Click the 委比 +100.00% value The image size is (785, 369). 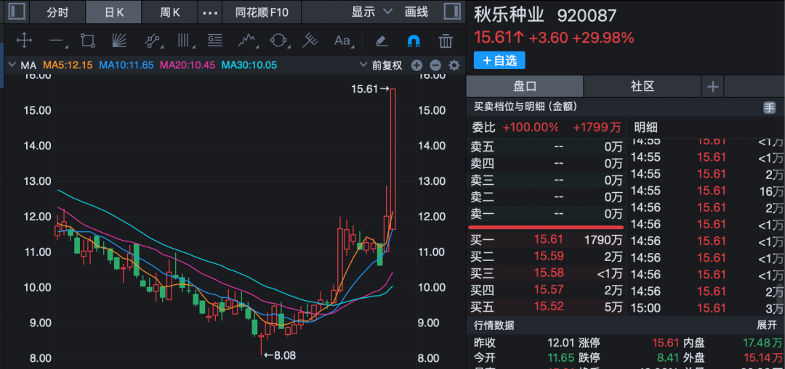pyautogui.click(x=530, y=128)
